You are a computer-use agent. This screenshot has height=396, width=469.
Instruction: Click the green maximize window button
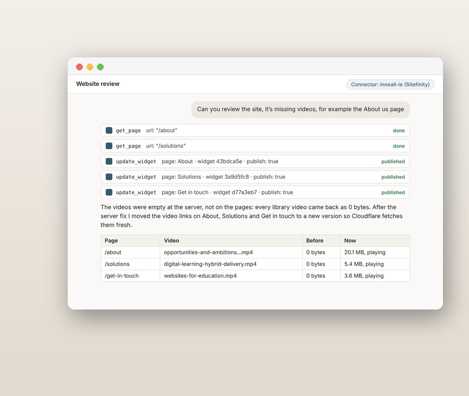click(x=101, y=67)
